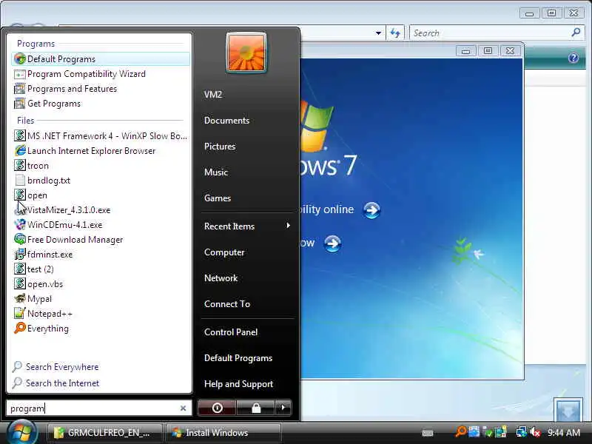Open Games from Start menu
Image resolution: width=592 pixels, height=444 pixels.
tap(218, 198)
